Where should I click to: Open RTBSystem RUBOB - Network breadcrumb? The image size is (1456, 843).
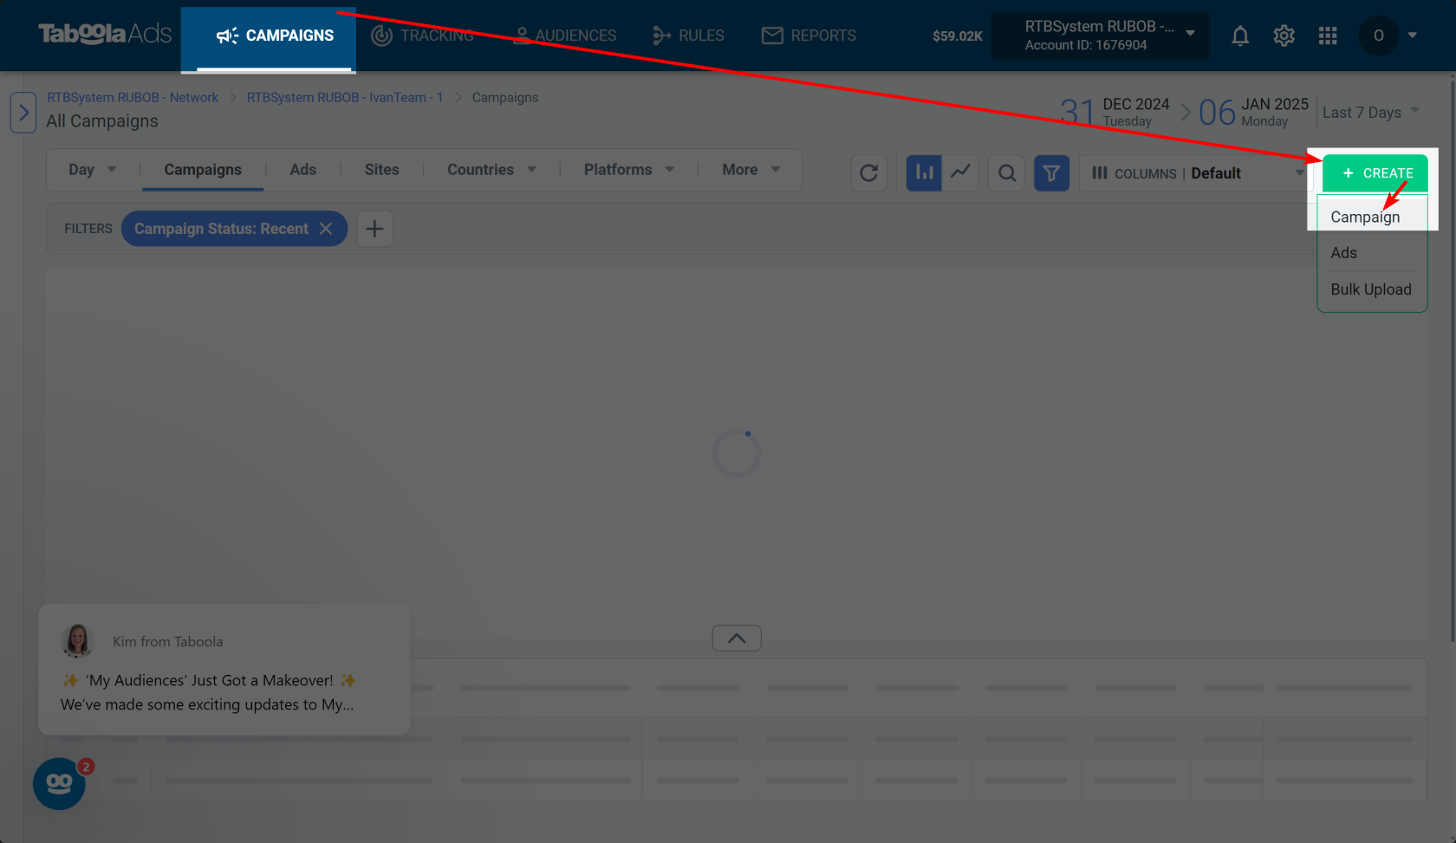[x=133, y=97]
